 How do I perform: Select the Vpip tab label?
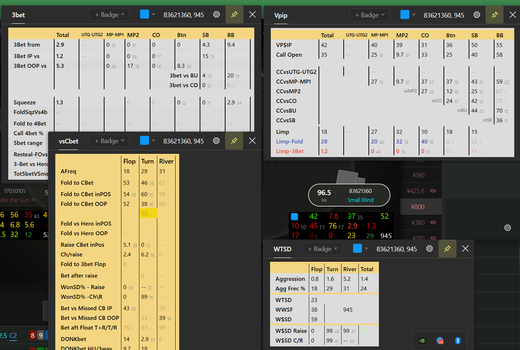point(281,15)
